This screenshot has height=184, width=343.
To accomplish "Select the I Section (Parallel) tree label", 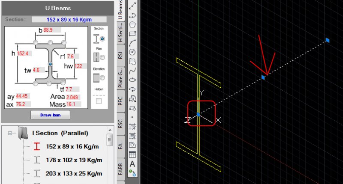I will tap(60, 133).
